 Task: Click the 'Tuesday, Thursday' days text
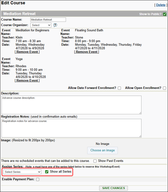coord(29,73)
